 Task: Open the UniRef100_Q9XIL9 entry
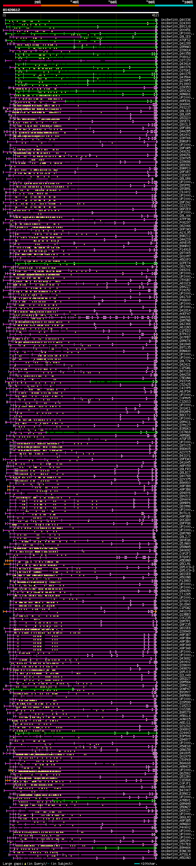(176, 124)
